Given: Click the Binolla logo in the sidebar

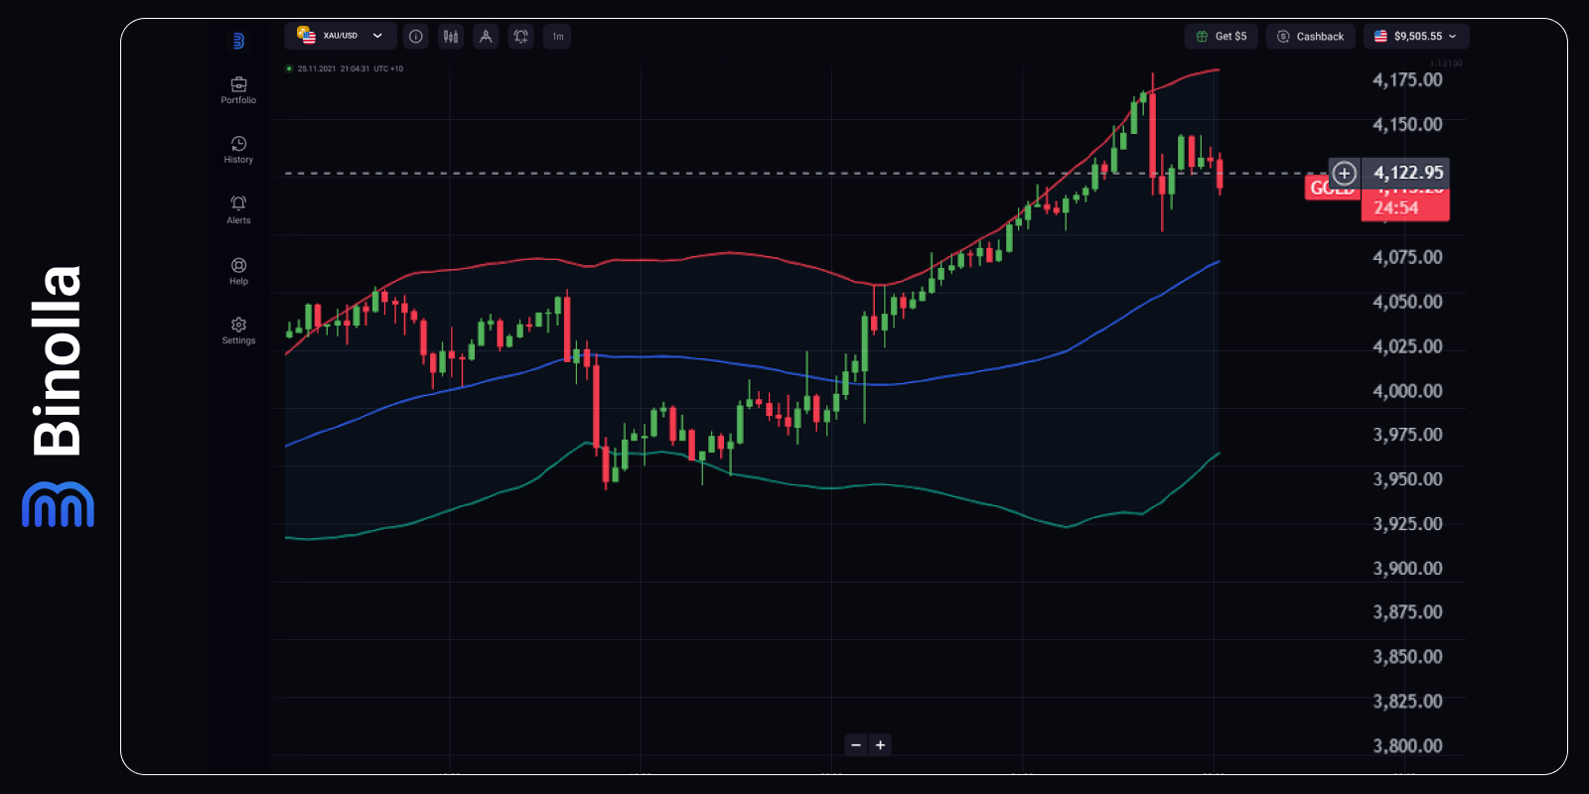Looking at the screenshot, I should 238,41.
